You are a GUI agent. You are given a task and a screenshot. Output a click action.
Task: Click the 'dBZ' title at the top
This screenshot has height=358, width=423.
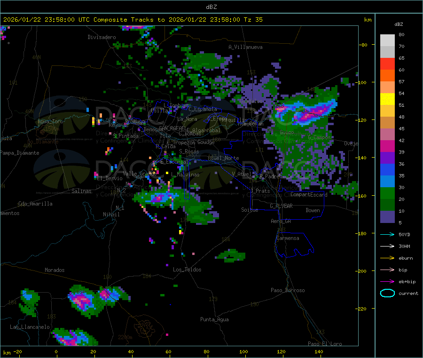point(211,7)
